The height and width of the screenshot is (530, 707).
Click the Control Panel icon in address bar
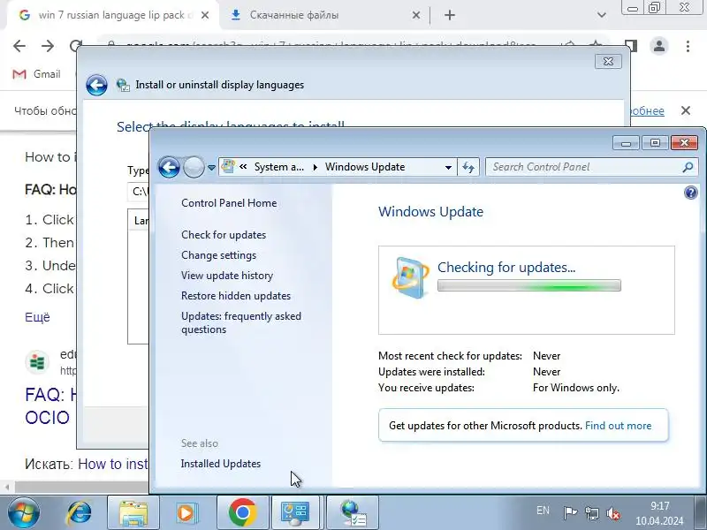pyautogui.click(x=228, y=166)
